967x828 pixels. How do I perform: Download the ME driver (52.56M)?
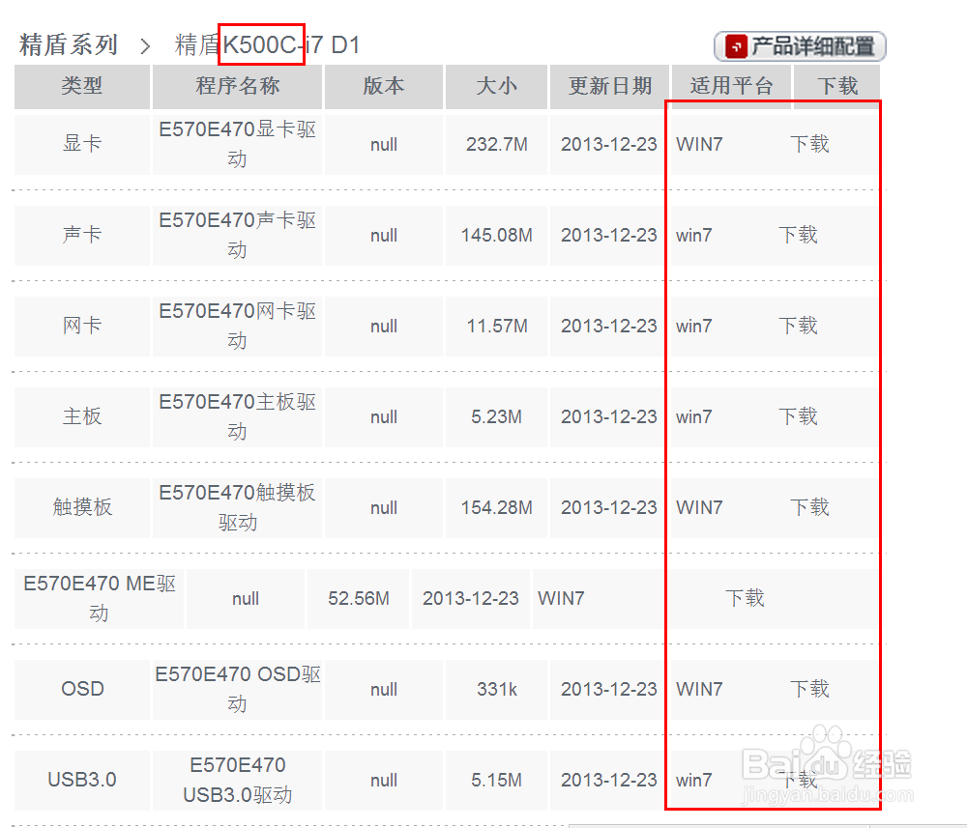click(745, 598)
